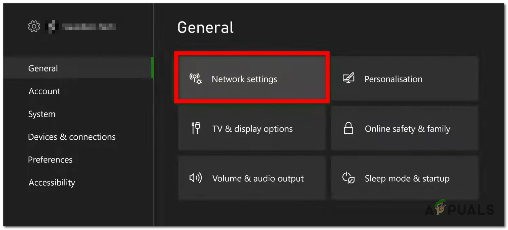Open Online safety & family settings
The image size is (508, 230).
pyautogui.click(x=404, y=128)
